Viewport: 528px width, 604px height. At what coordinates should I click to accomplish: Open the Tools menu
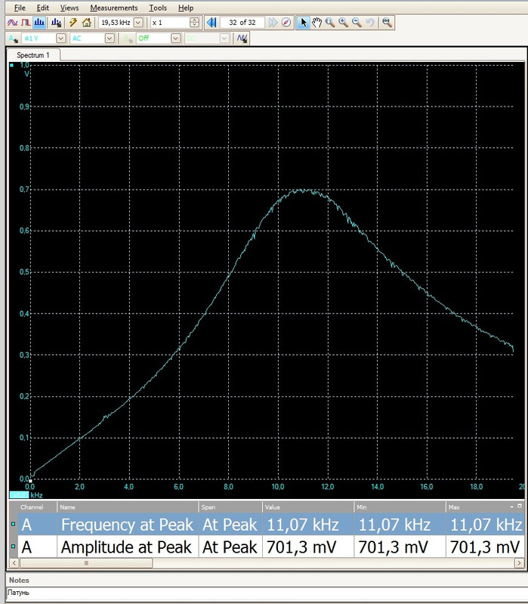[x=158, y=8]
